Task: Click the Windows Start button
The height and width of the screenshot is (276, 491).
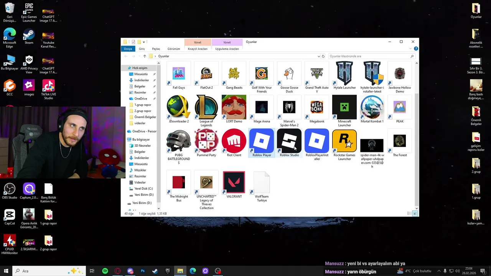Action: point(6,271)
